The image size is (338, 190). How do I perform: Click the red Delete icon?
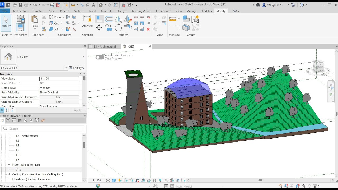(x=148, y=29)
